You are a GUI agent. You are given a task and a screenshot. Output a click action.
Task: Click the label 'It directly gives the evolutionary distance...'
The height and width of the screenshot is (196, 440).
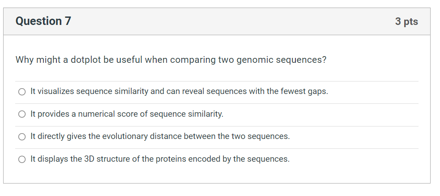click(160, 136)
